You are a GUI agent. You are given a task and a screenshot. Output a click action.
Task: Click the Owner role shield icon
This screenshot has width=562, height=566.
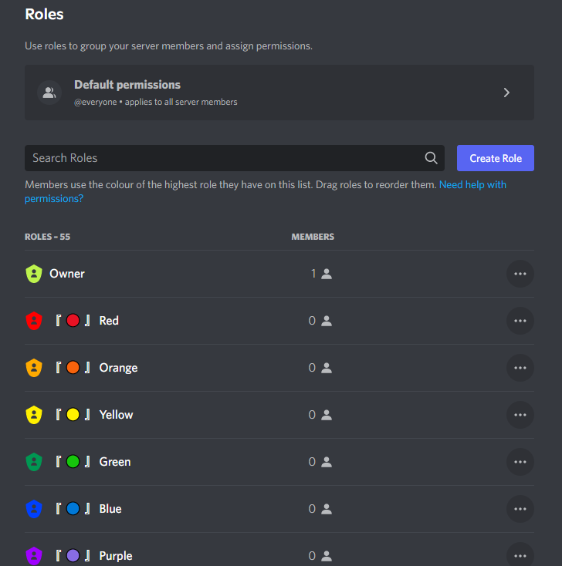[x=33, y=274]
